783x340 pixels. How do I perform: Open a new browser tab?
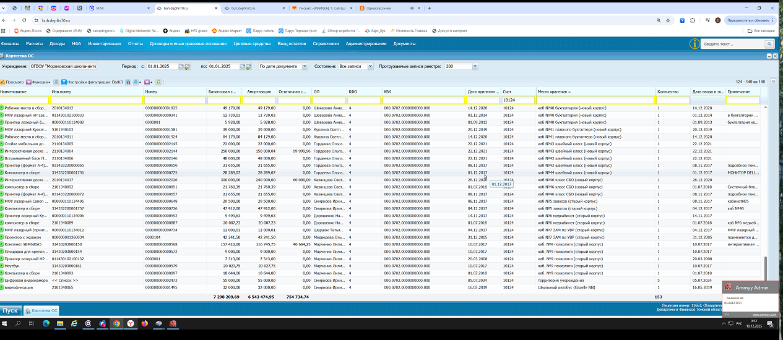coord(428,8)
